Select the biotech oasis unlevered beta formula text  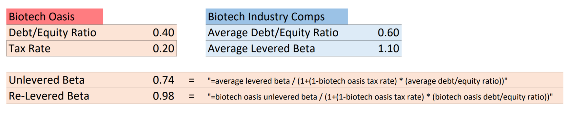380,97
